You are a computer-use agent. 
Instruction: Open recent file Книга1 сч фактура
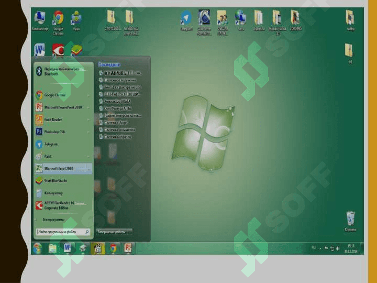click(x=120, y=88)
